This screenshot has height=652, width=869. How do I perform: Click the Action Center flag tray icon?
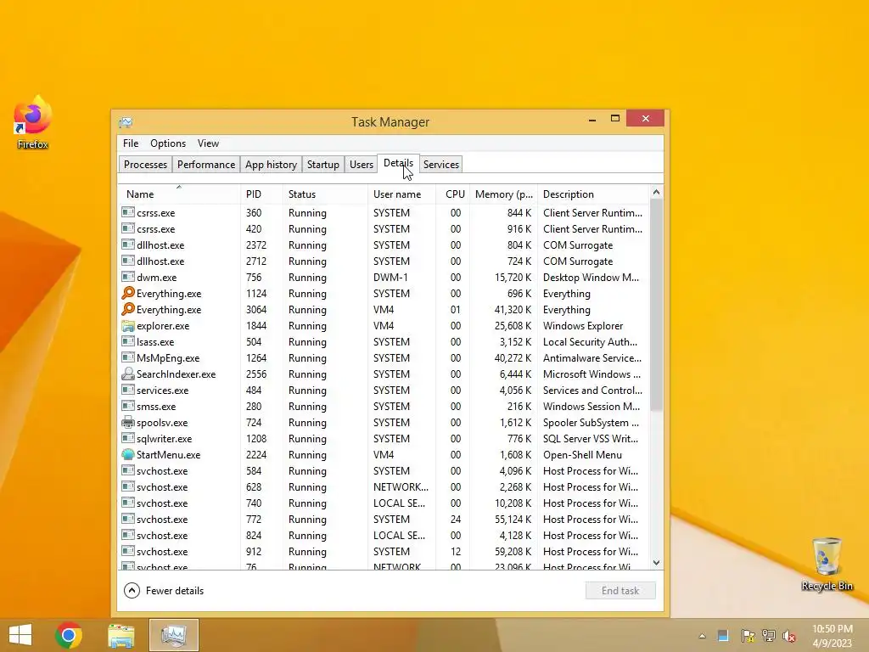pos(748,636)
